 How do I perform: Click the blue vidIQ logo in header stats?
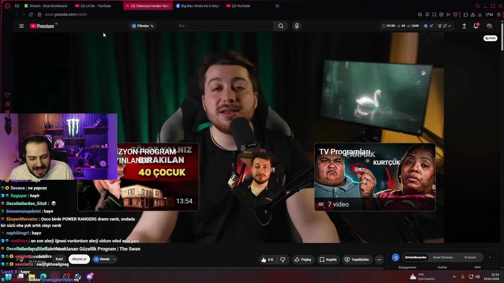426,26
